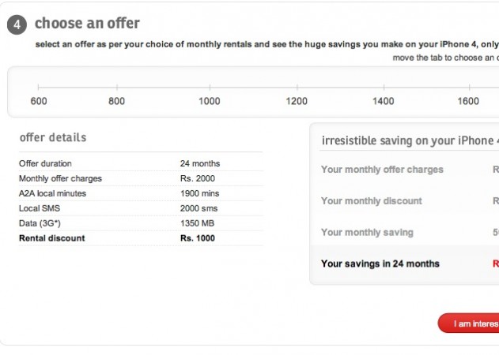The height and width of the screenshot is (355, 499).
Task: Click the 'Monthly offer charges' row
Action: 60,178
